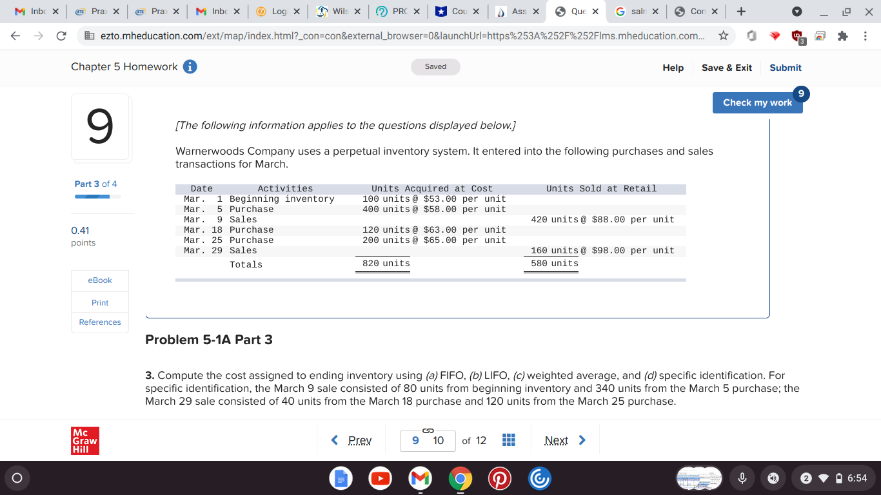Open the Chapter 5 Homework info icon
The width and height of the screenshot is (881, 495).
[190, 67]
